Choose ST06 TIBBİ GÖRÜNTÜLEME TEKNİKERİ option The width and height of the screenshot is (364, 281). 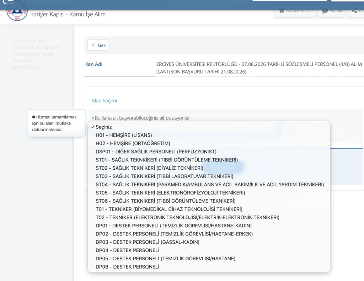click(x=209, y=201)
